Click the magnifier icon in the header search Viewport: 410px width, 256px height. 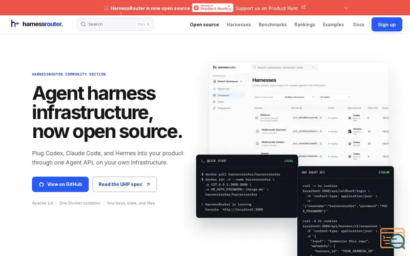(x=83, y=24)
